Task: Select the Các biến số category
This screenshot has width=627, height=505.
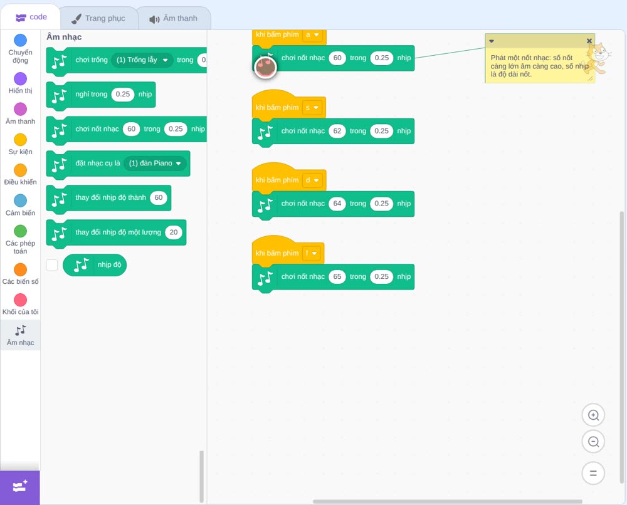Action: (x=20, y=274)
